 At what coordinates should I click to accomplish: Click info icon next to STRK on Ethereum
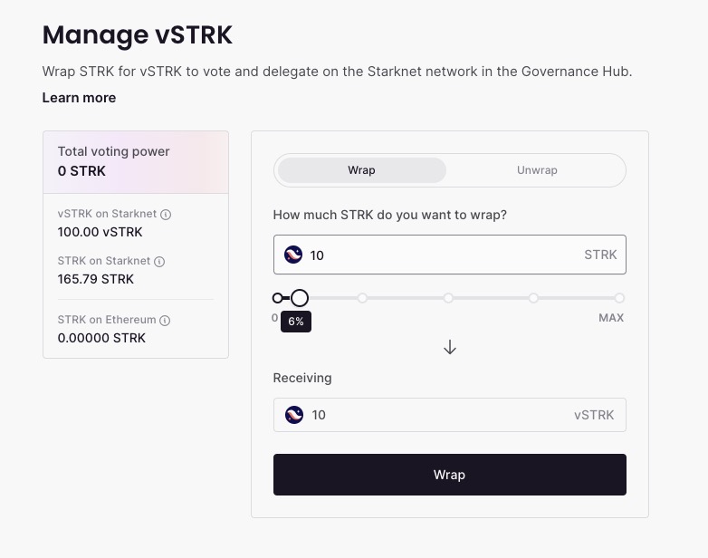pyautogui.click(x=165, y=320)
